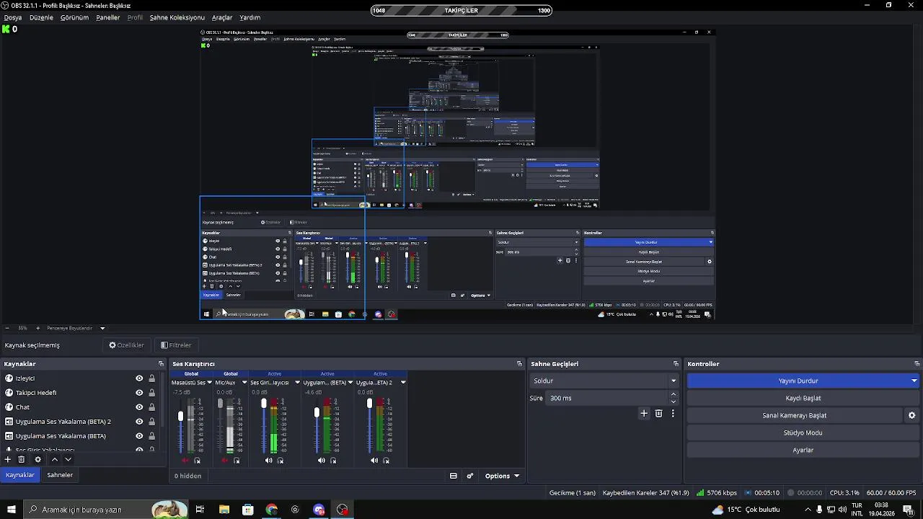The height and width of the screenshot is (519, 923).
Task: Unmute the Mic/Aux channel
Action: pyautogui.click(x=224, y=461)
